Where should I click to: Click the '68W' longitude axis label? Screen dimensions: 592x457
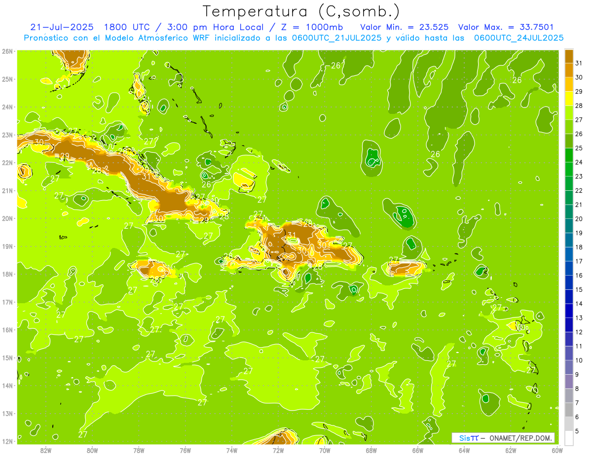pos(371,450)
